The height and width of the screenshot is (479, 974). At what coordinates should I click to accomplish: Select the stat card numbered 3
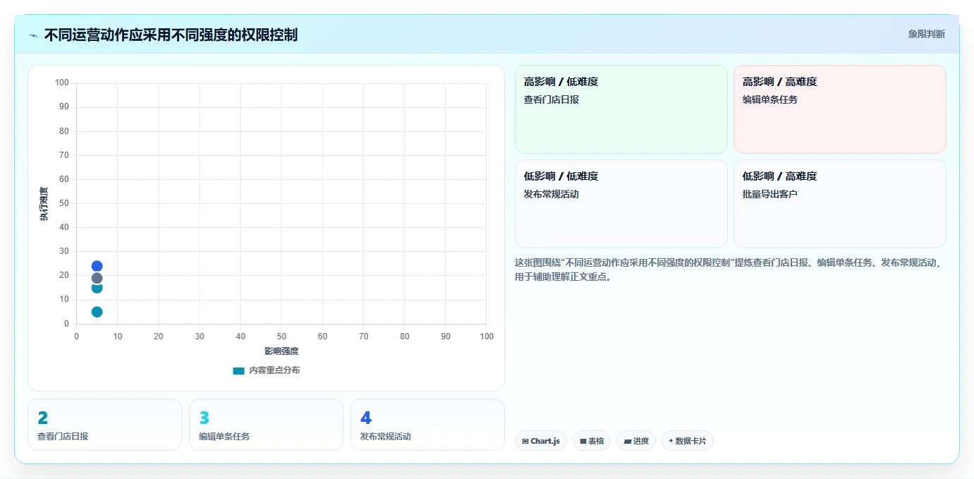[266, 425]
